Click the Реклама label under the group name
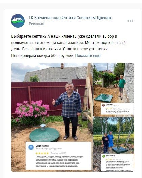Screen dimensions: 142x178 pos(36,24)
